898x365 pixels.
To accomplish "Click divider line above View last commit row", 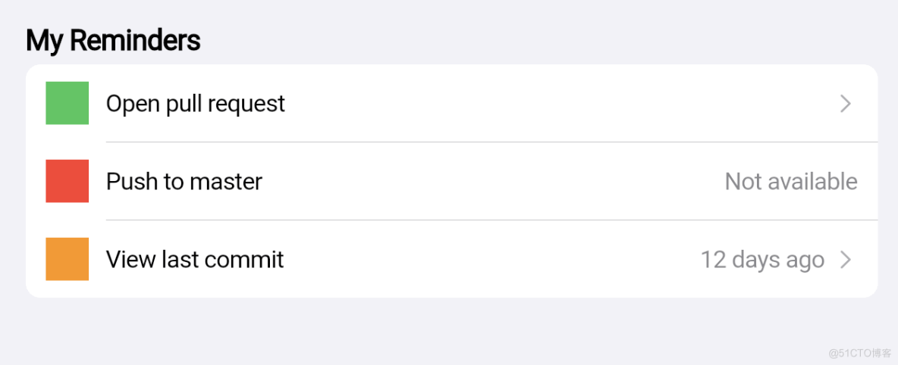I will 491,220.
